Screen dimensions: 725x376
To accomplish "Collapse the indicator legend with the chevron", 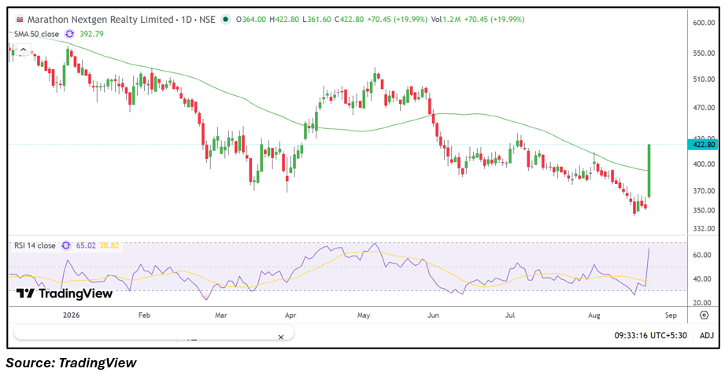I will (23, 50).
